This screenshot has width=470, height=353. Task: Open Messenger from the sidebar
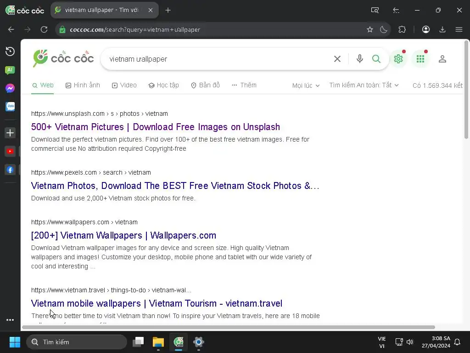click(10, 88)
